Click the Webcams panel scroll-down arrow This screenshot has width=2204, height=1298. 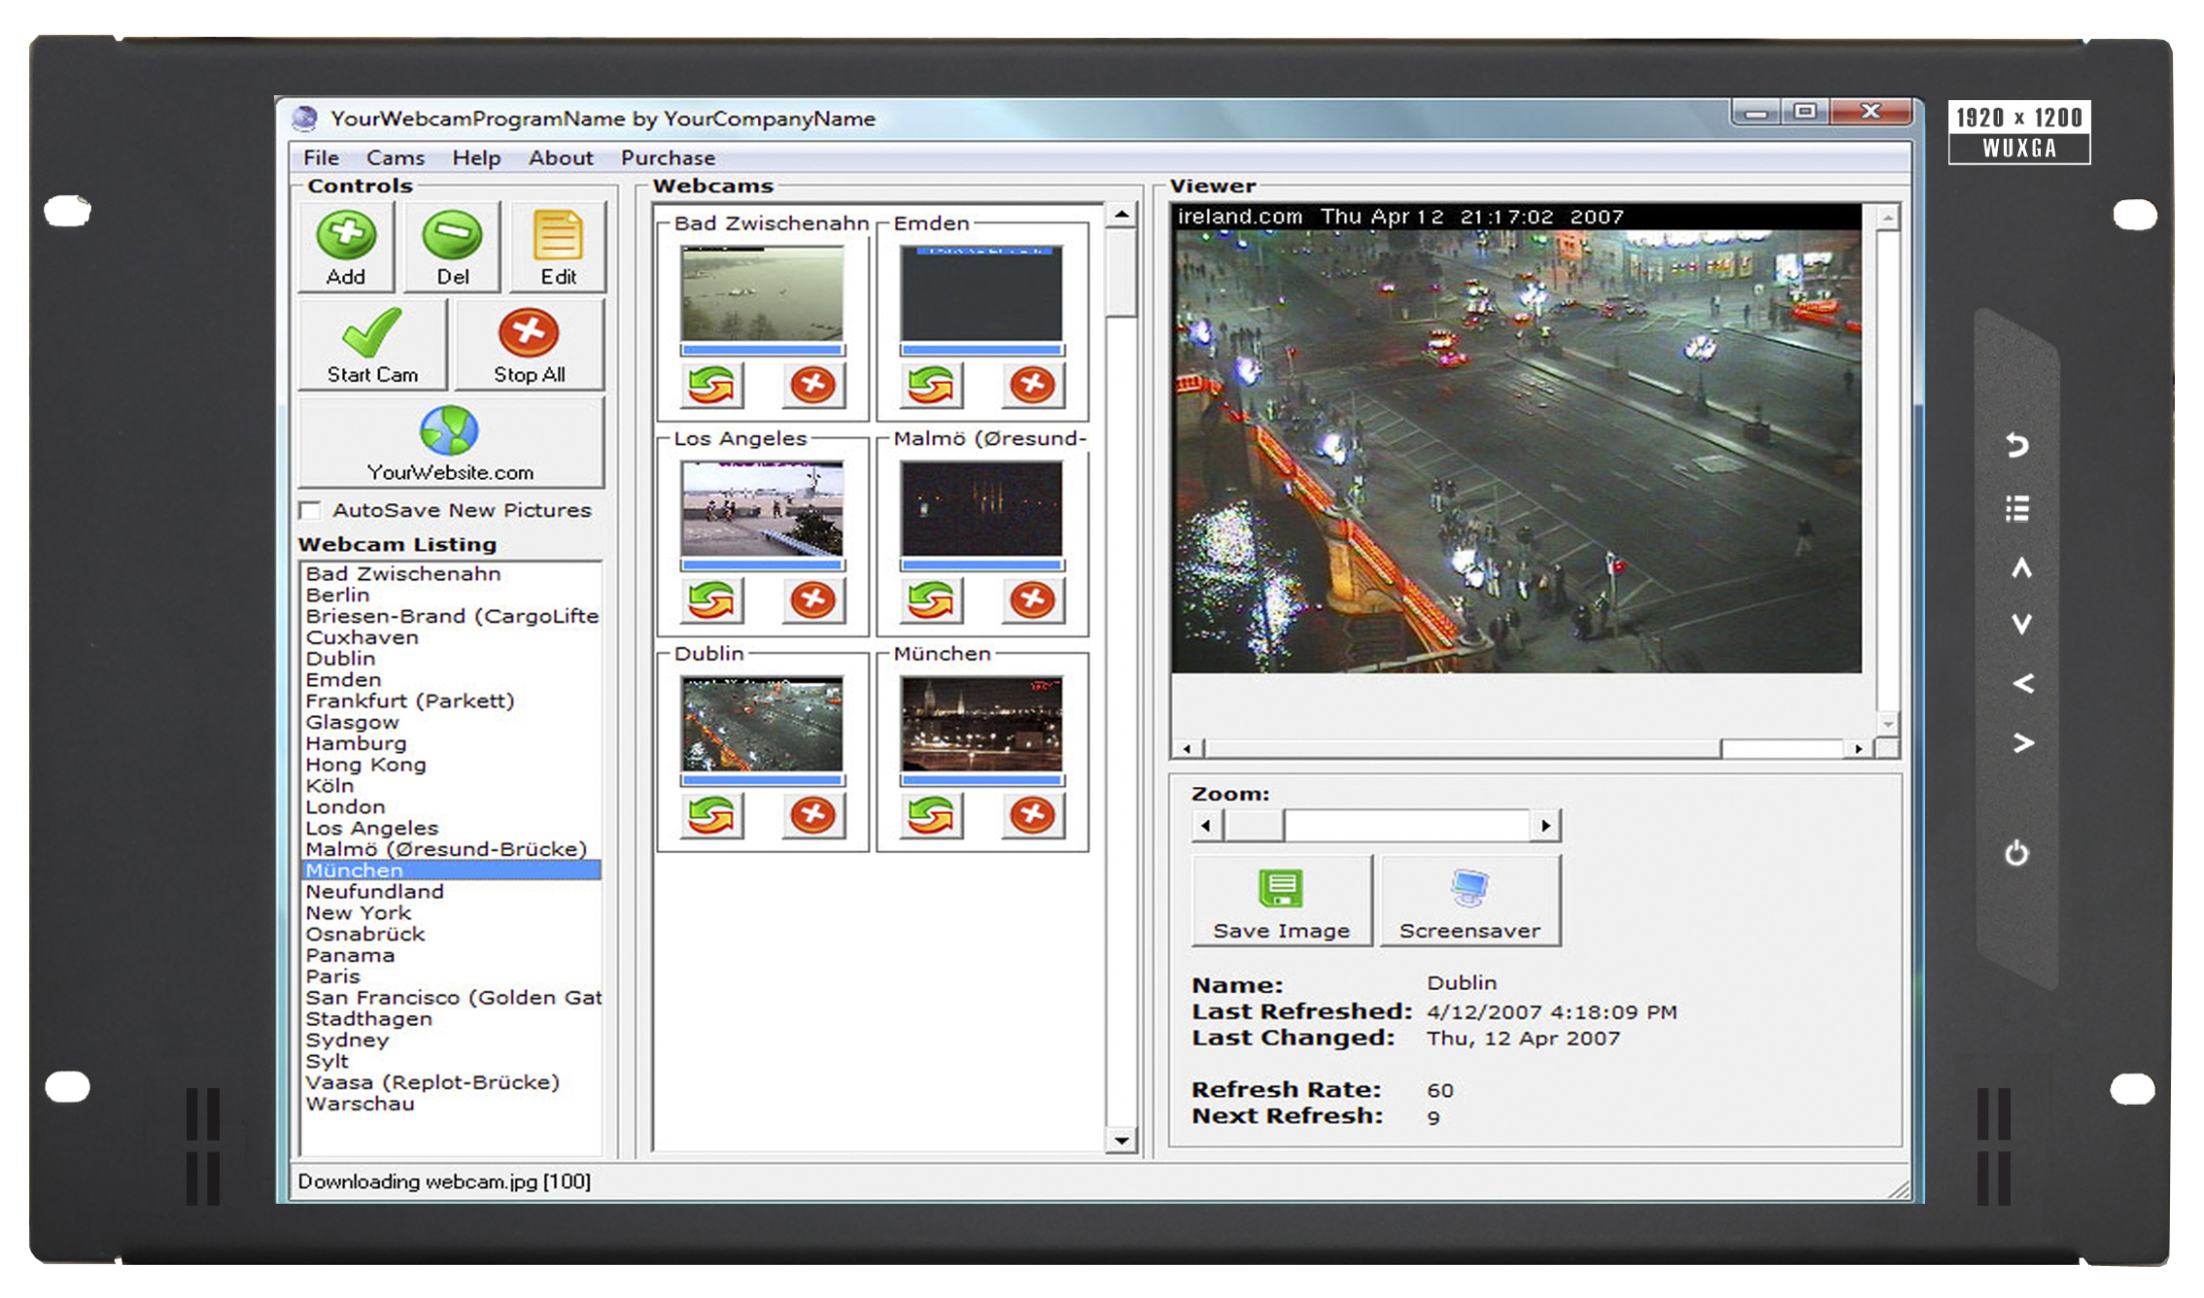[x=1122, y=1141]
